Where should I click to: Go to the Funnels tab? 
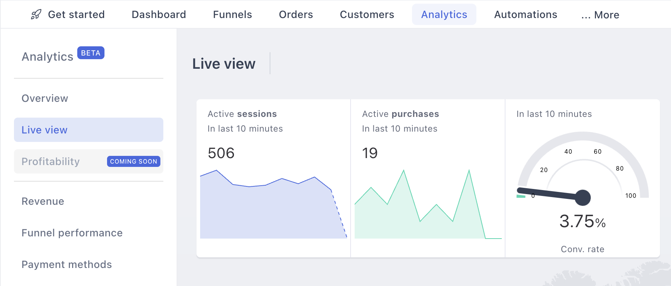point(232,14)
